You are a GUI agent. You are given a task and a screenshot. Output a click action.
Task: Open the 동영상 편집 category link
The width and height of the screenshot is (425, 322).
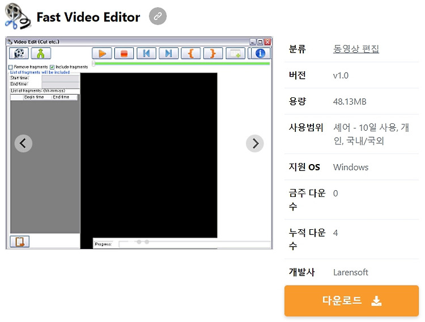[356, 49]
